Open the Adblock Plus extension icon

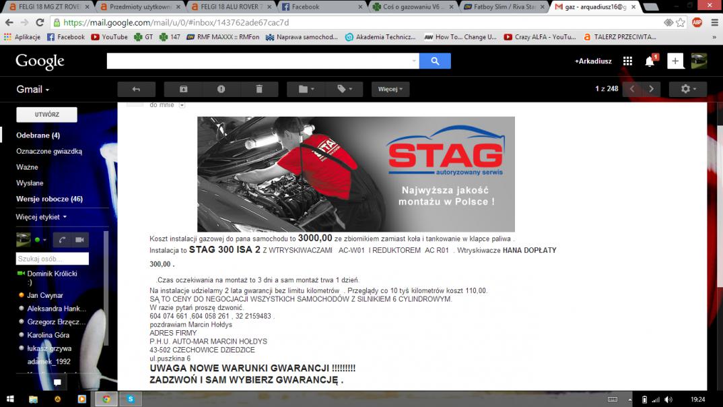(x=697, y=23)
